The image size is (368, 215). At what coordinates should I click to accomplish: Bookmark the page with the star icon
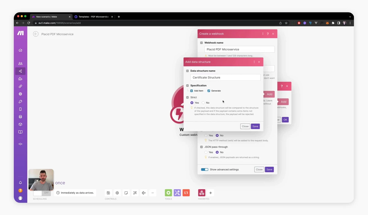(x=286, y=23)
